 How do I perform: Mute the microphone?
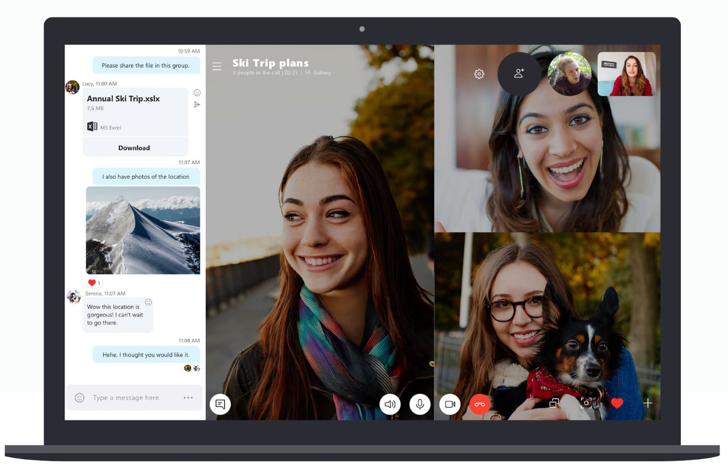tap(420, 404)
